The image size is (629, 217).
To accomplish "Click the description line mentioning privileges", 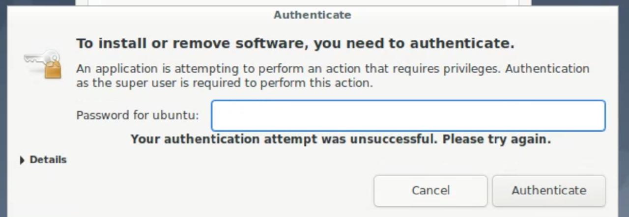I will 332,68.
